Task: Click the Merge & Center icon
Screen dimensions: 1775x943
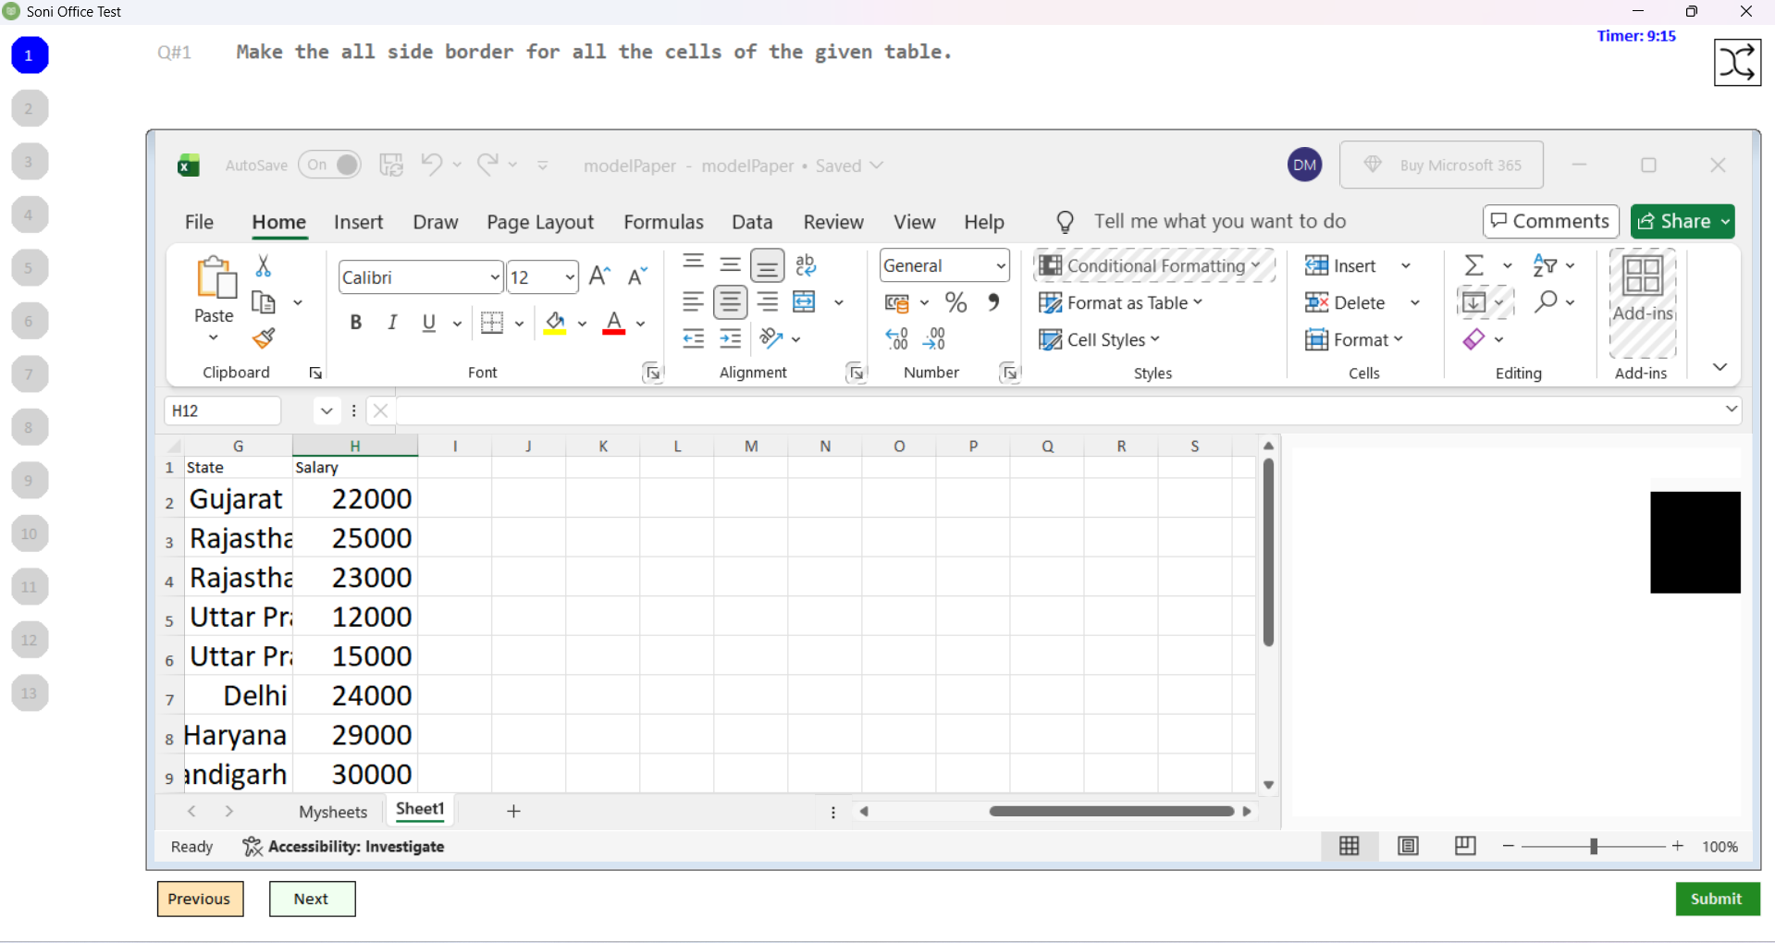Action: coord(805,302)
